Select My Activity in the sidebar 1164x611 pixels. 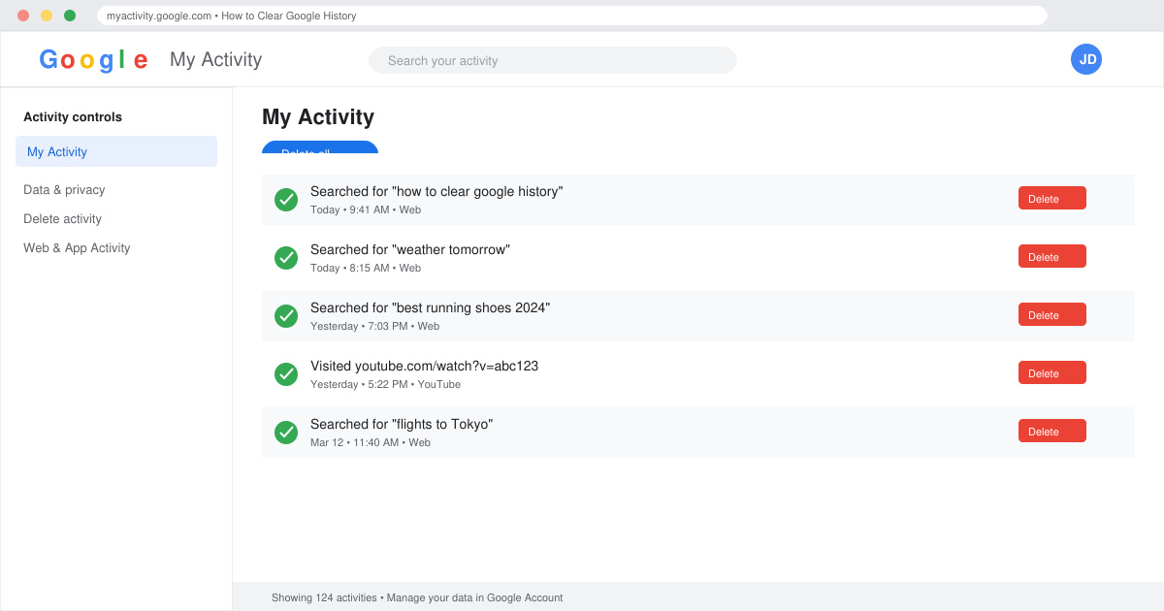click(116, 151)
